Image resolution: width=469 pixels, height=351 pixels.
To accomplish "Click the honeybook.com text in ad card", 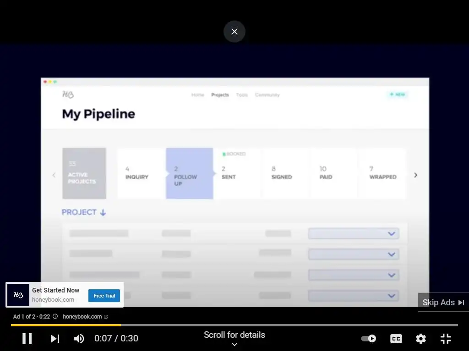I will click(x=53, y=300).
